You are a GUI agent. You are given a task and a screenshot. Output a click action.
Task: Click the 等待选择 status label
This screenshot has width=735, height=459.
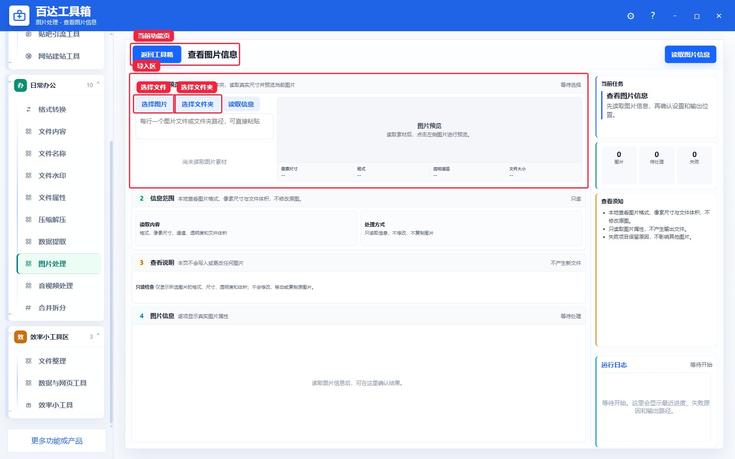point(571,85)
